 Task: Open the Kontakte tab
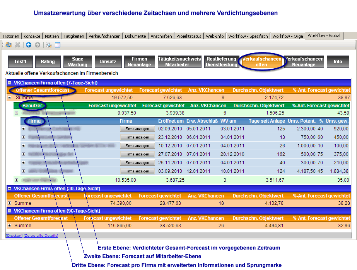[x=32, y=36]
